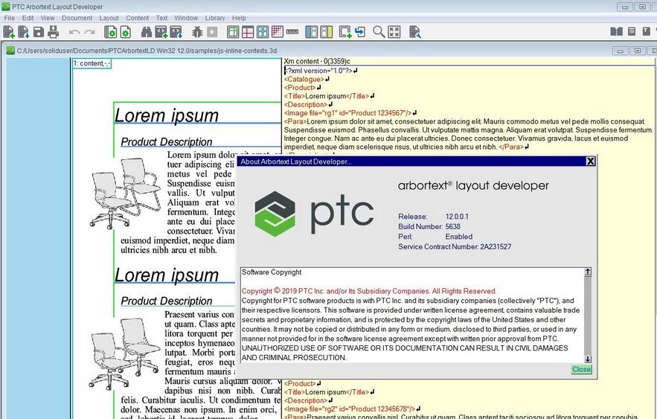Click the second 'Product Description' subheading

click(167, 301)
